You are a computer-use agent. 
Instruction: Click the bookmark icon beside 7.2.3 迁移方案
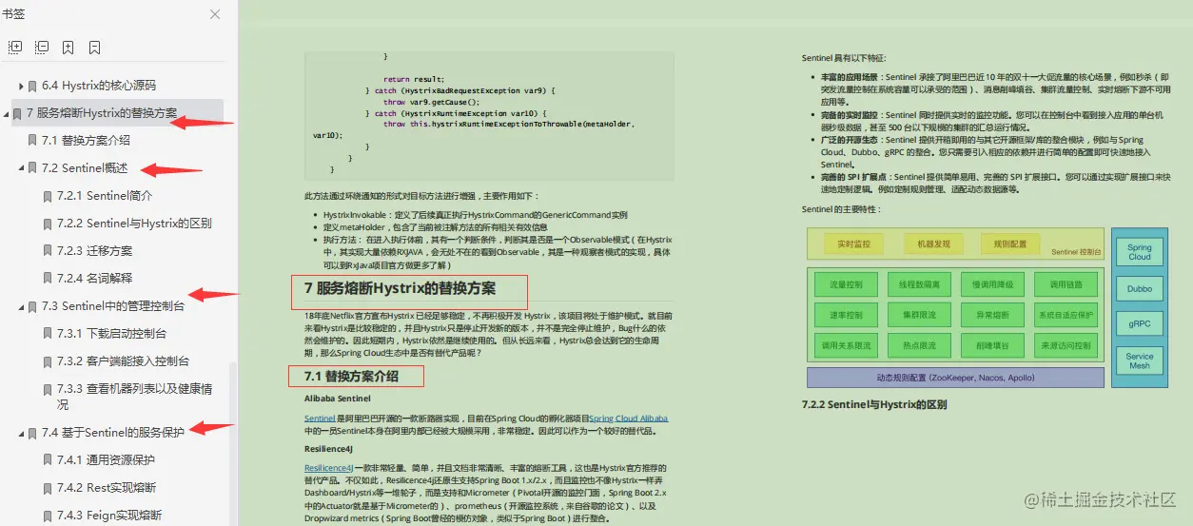(48, 251)
